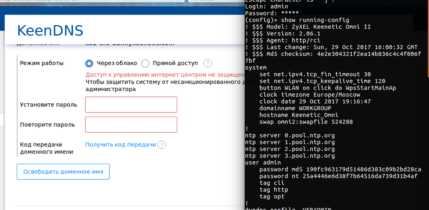The width and height of the screenshot is (429, 210).
Task: Select the KeenDNS page title
Action: [x=50, y=30]
